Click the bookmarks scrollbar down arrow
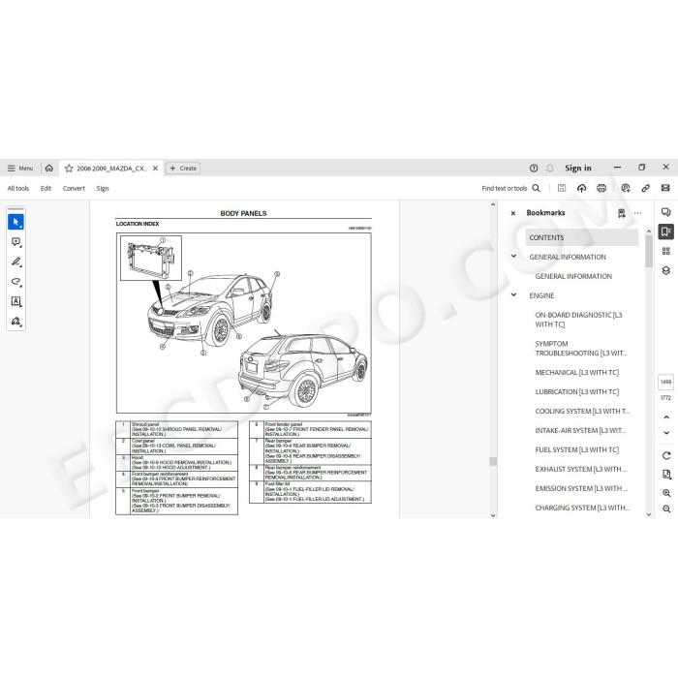The height and width of the screenshot is (678, 678). coord(649,514)
